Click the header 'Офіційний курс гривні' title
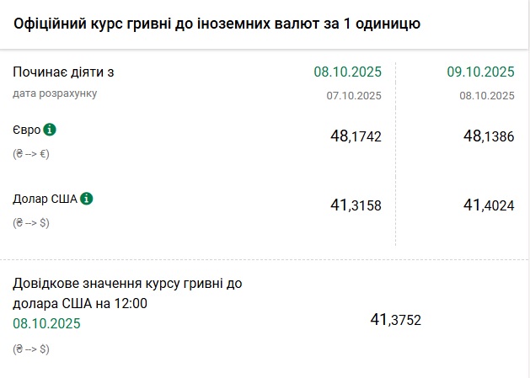 coord(217,24)
